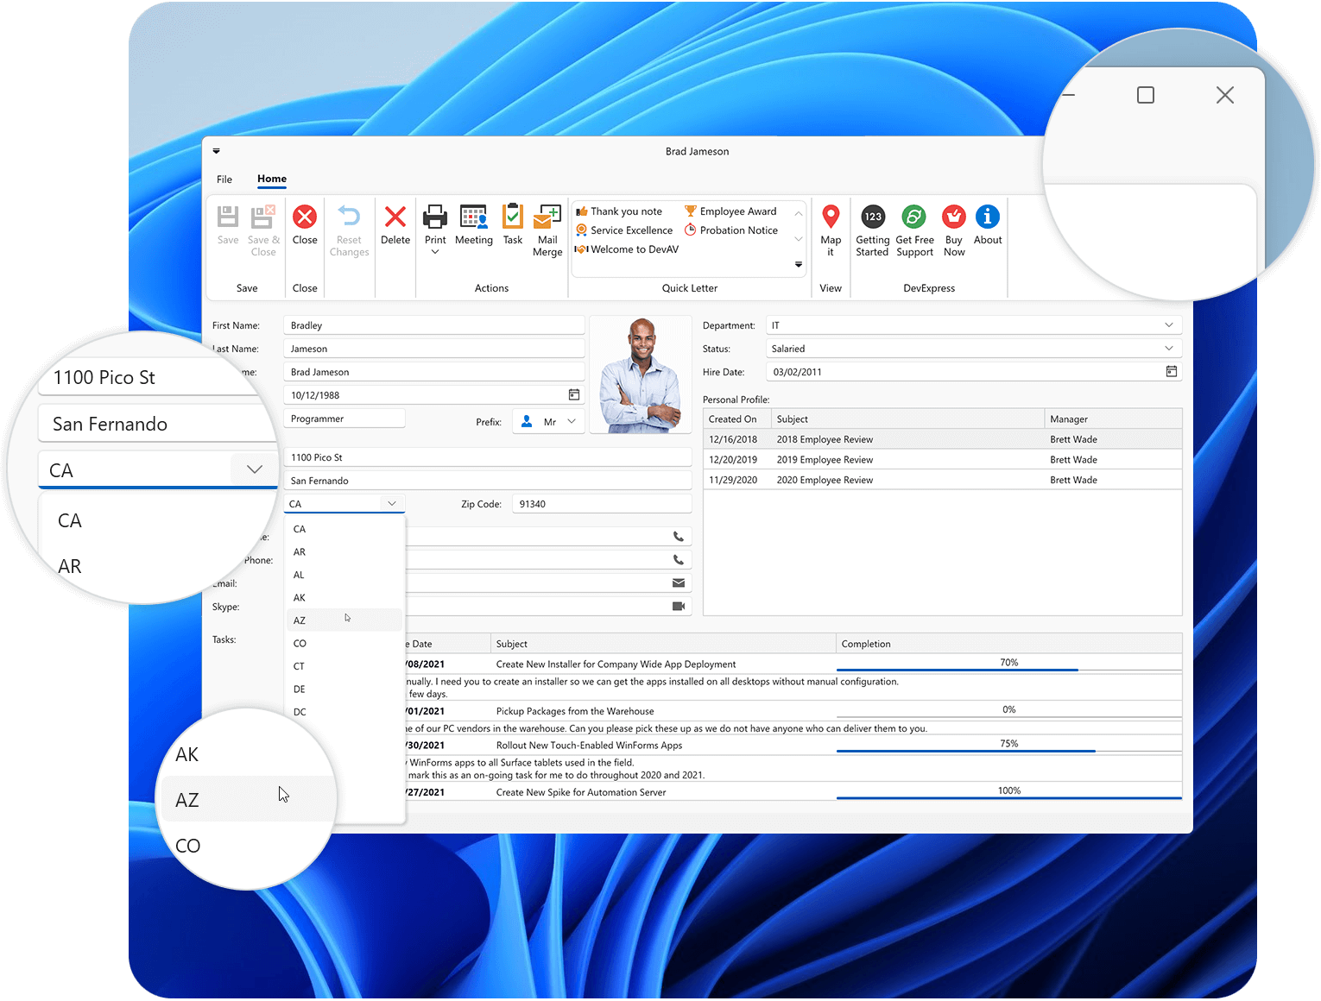This screenshot has height=1001, width=1321.
Task: Select AR from the state list
Action: pos(344,552)
